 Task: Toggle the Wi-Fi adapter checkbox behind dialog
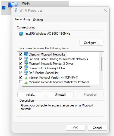[4, 8]
